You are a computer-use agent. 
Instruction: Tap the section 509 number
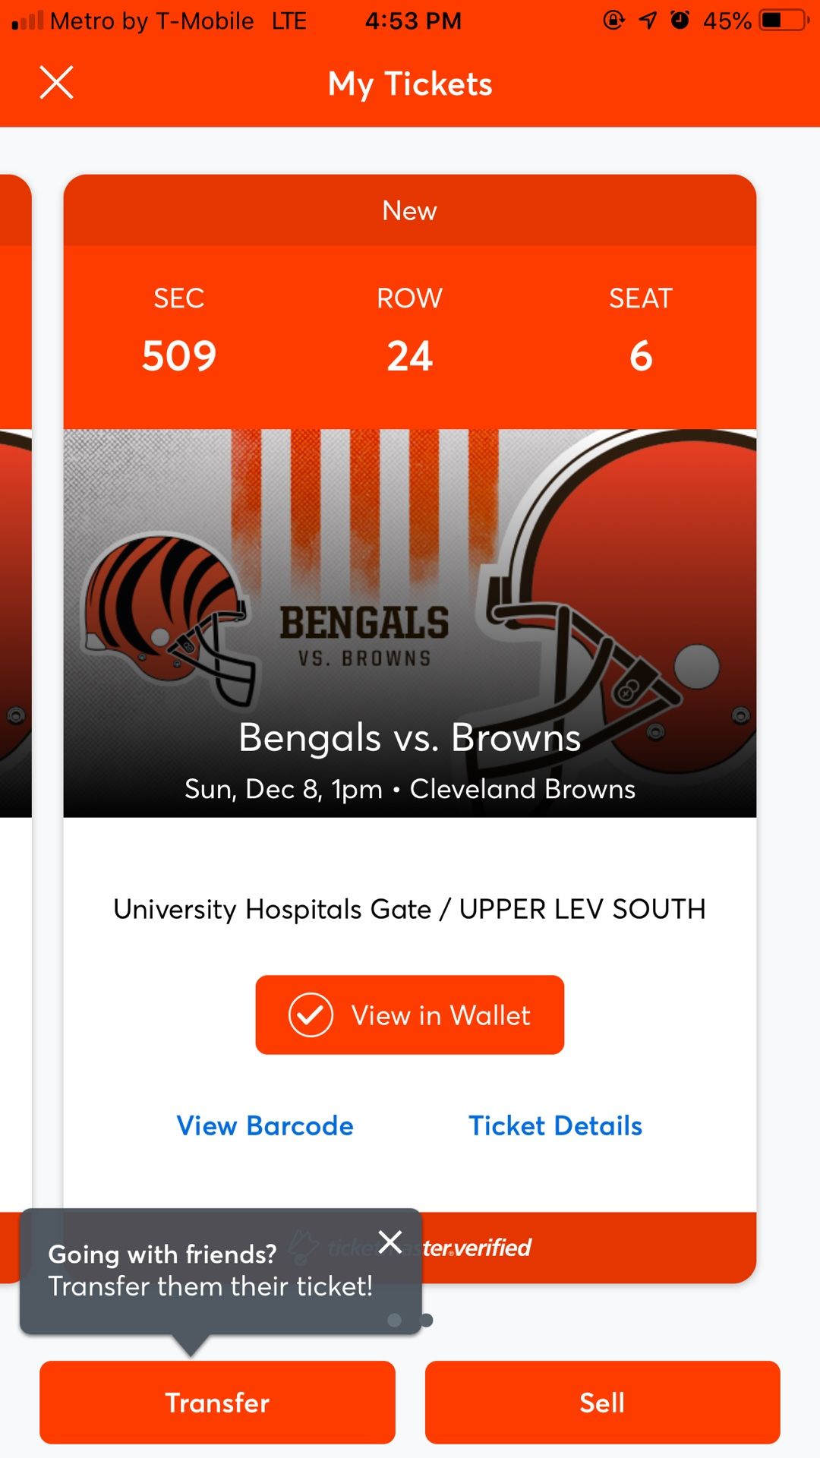(179, 355)
